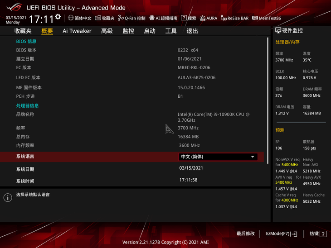Image resolution: width=331 pixels, height=248 pixels.
Task: Open Q-Fan 控制 fan control
Action: click(131, 18)
